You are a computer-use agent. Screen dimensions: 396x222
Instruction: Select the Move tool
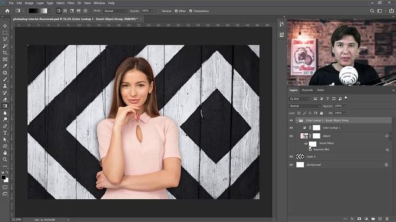[5, 26]
